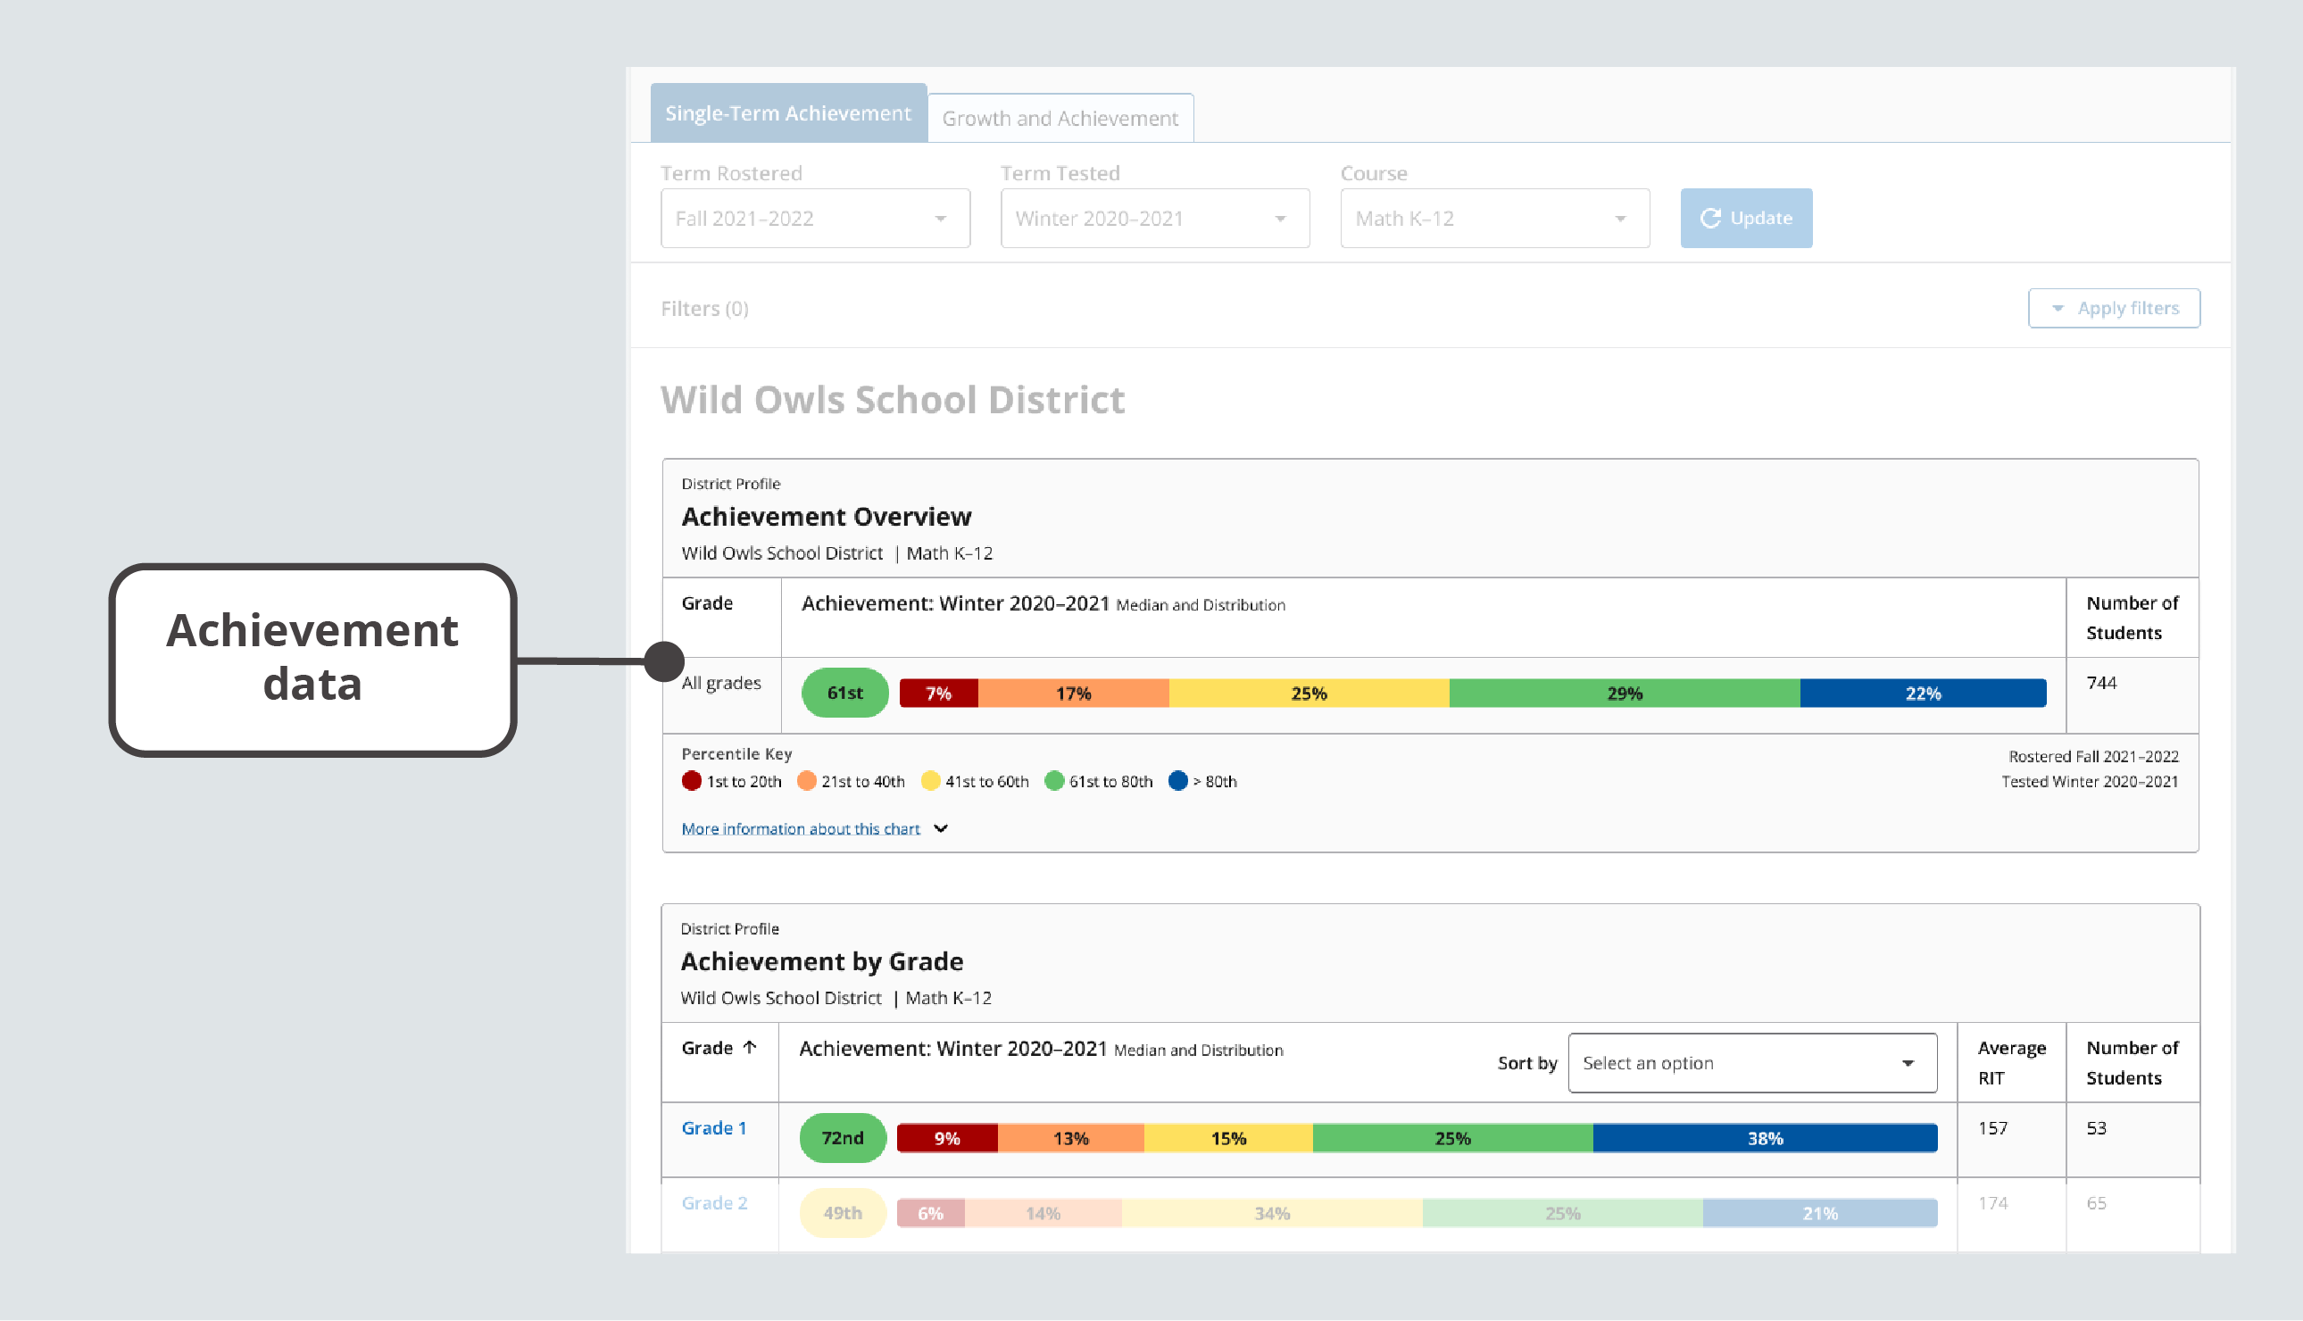Click the Sort by dropdown in Achievement by Grade
The height and width of the screenshot is (1321, 2303).
(1751, 1061)
